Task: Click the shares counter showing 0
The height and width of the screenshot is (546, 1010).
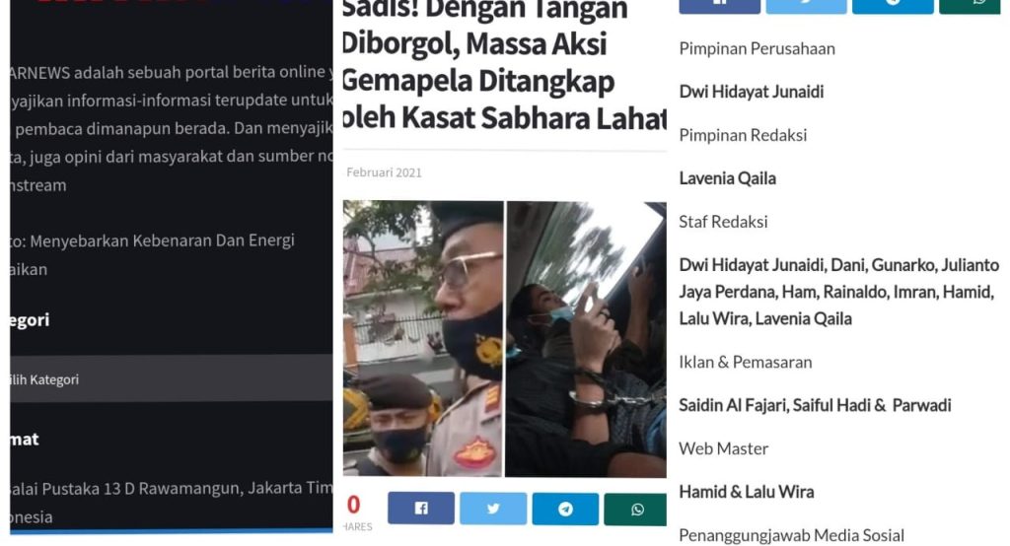Action: [x=354, y=505]
